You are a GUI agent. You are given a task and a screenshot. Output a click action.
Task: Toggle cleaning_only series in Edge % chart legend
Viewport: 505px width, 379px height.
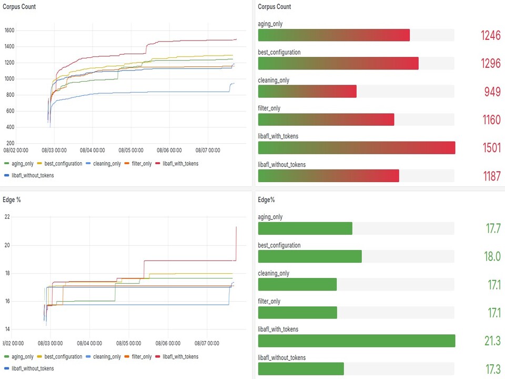(x=107, y=357)
